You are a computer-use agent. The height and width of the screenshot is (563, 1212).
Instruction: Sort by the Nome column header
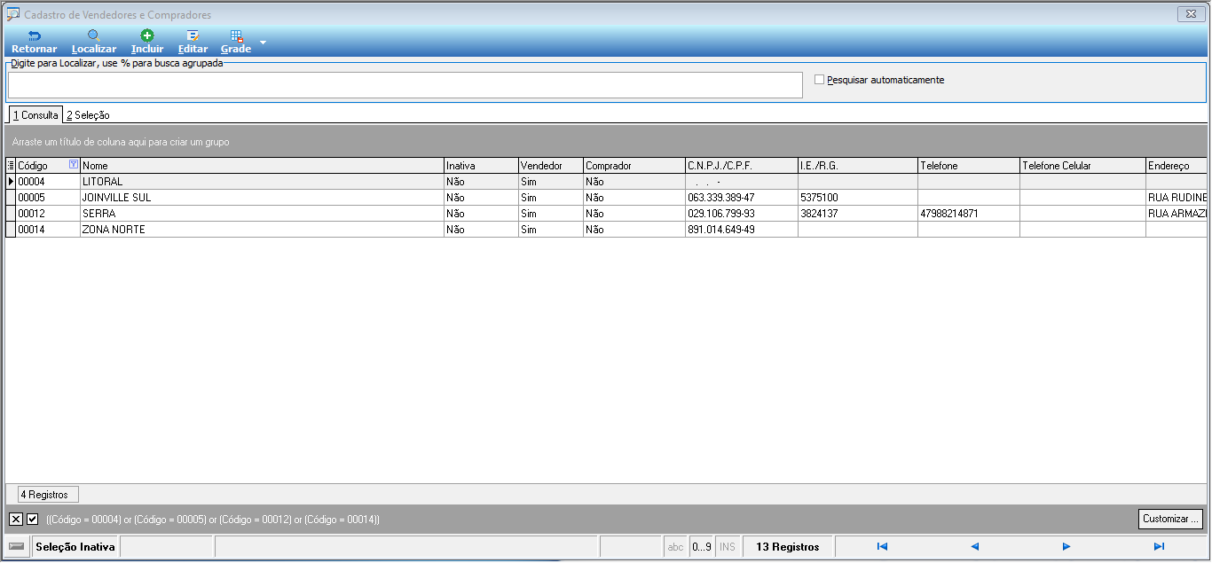[262, 166]
